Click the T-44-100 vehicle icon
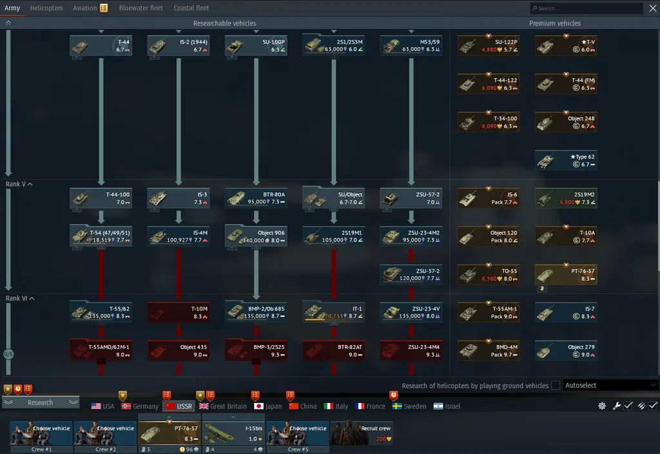 (x=101, y=198)
